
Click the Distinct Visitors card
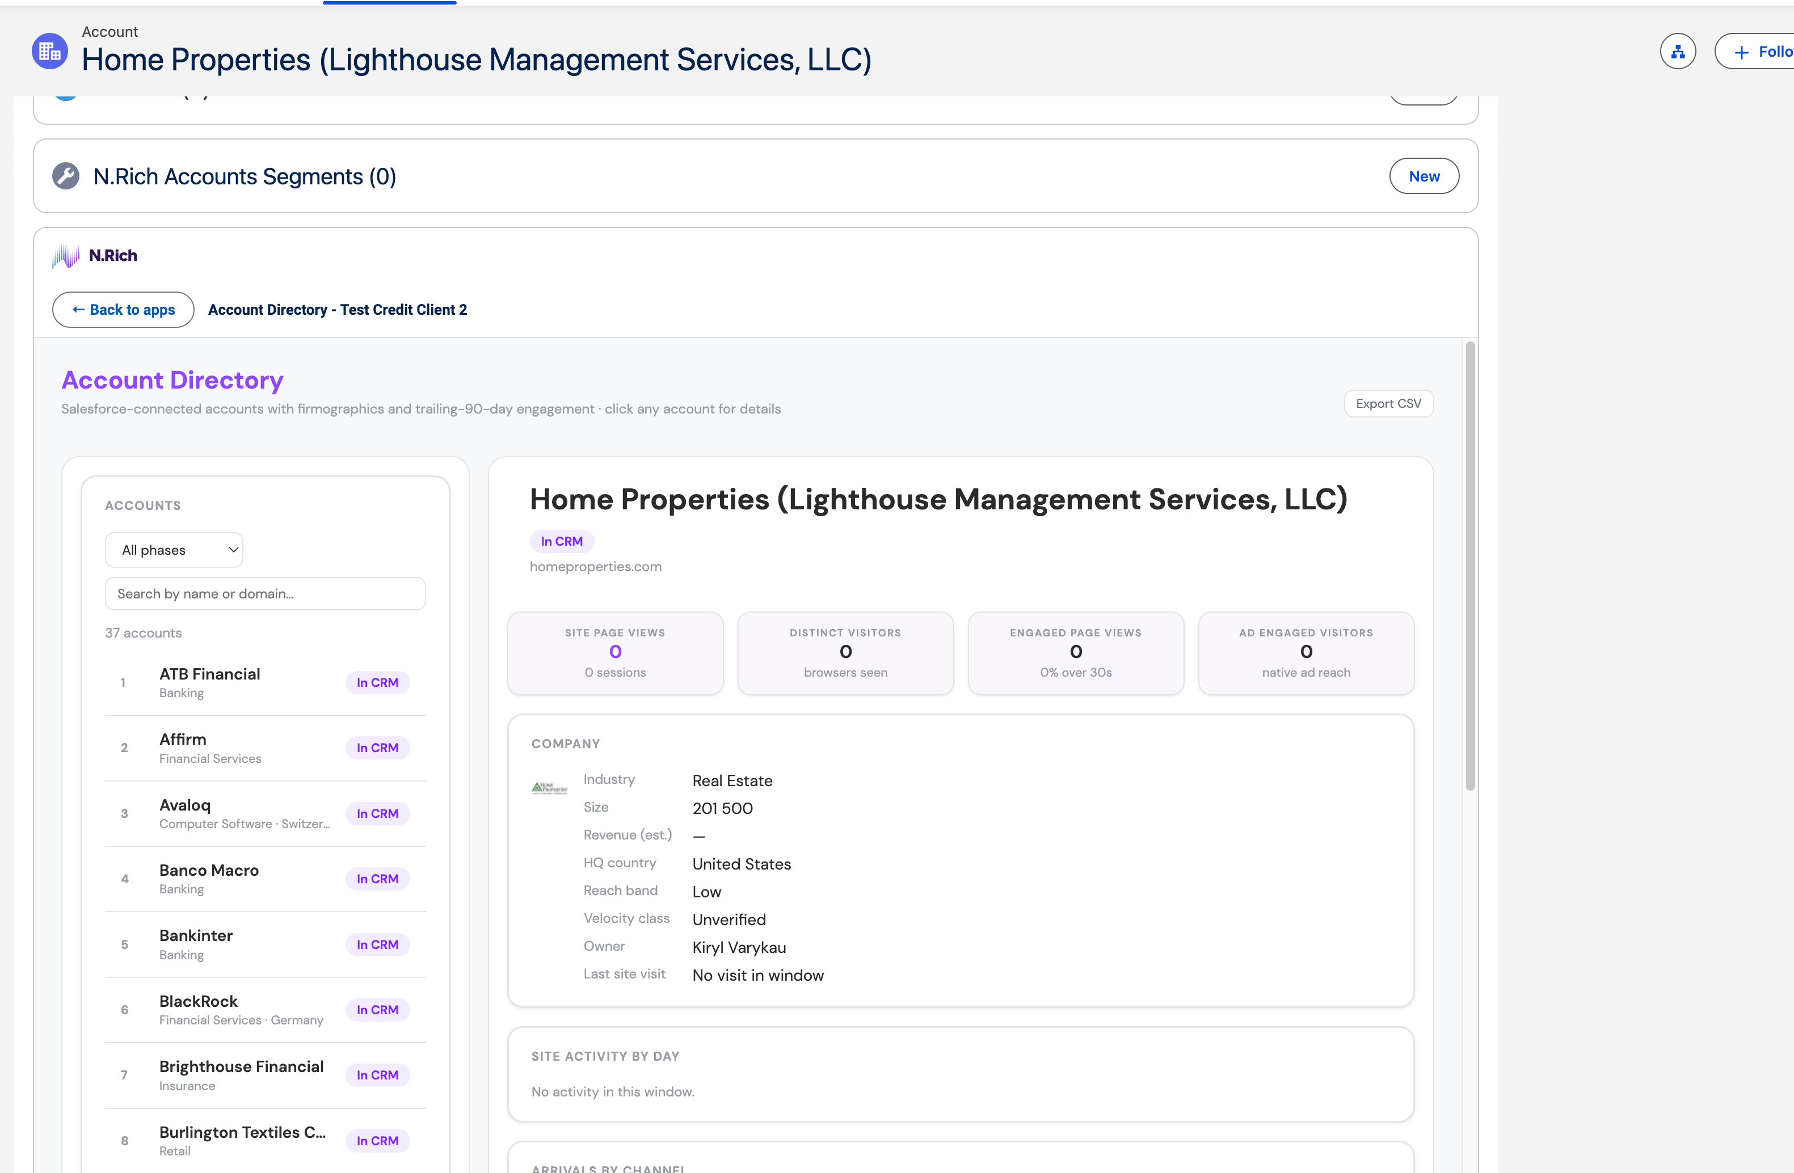point(846,653)
